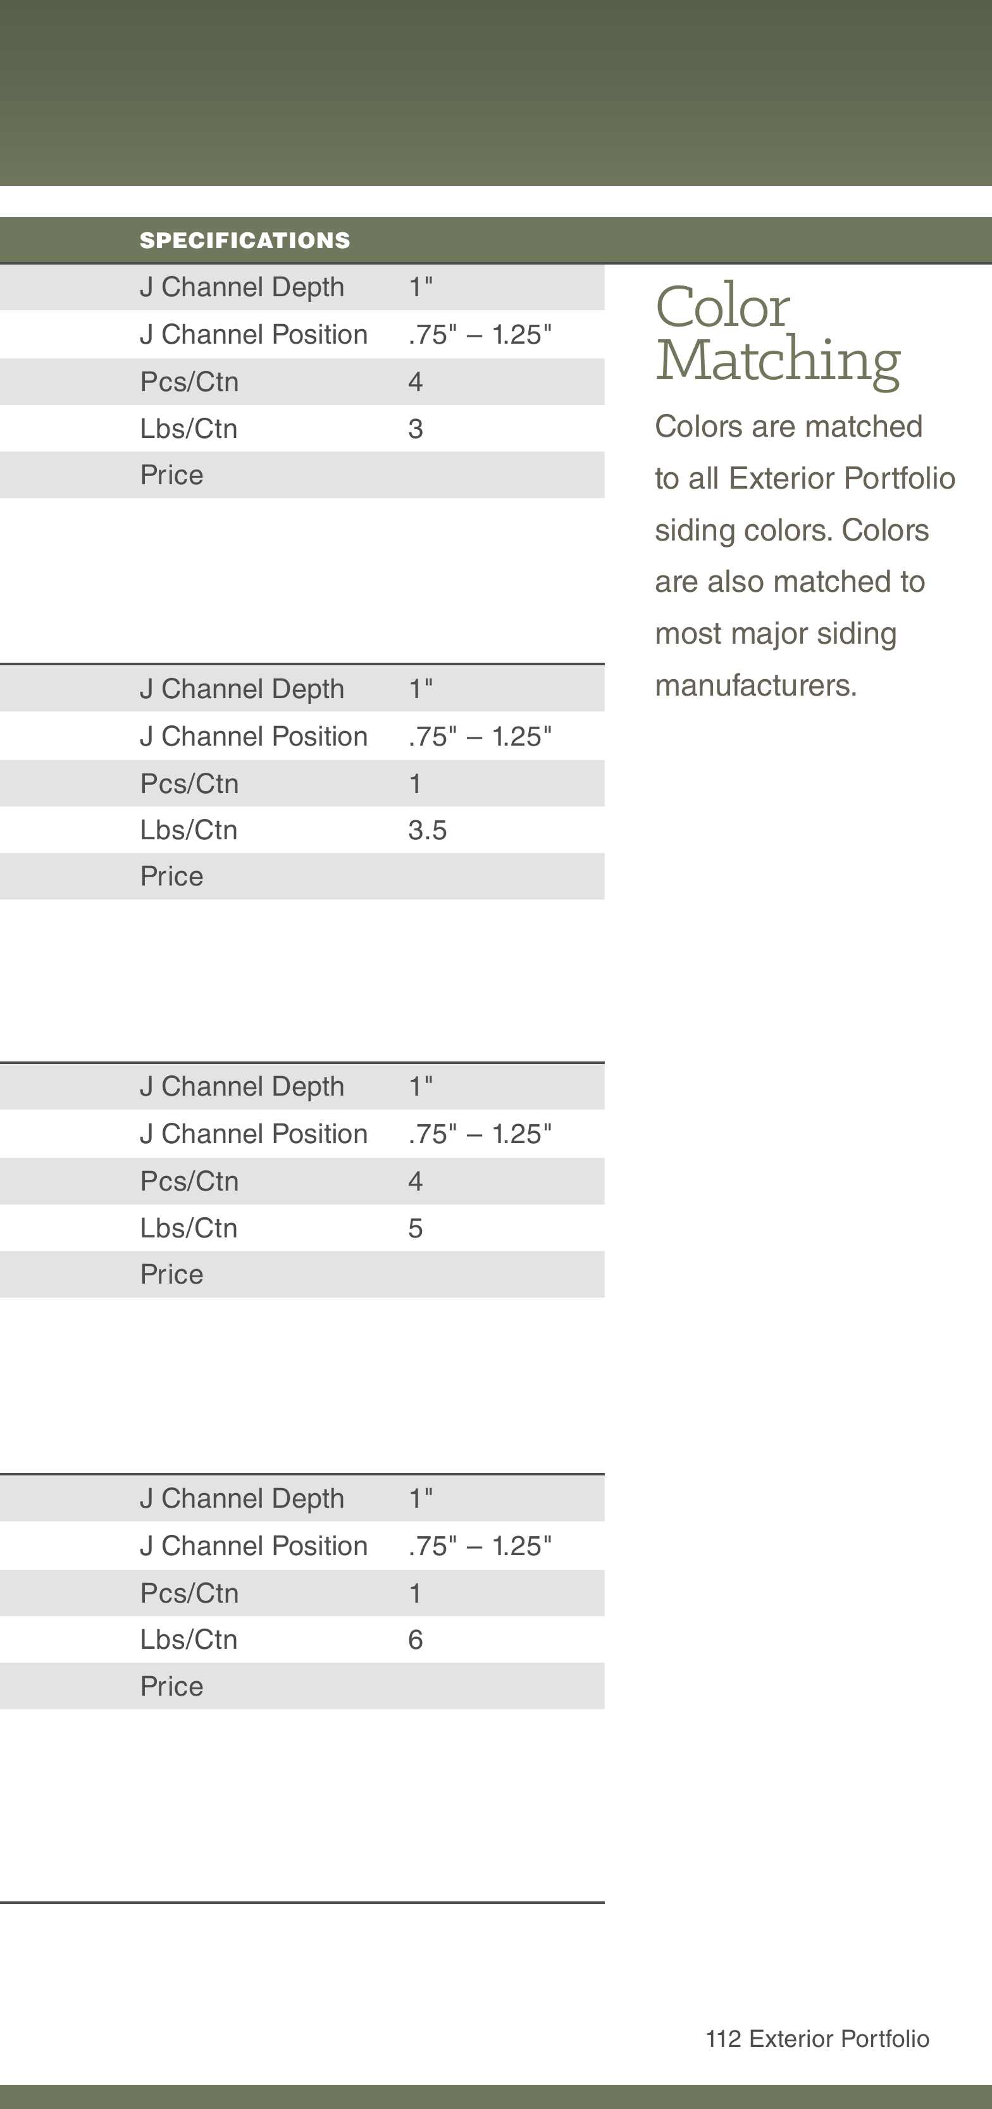Click Pcs/Ctn value 1 in second table
This screenshot has width=992, height=2109.
coord(415,784)
